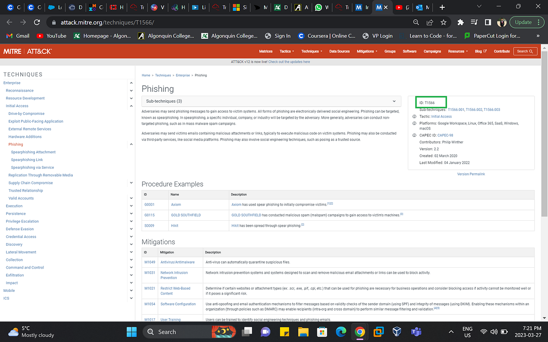Click the share page icon
Screen dimensions: 548x342
coord(430,21)
